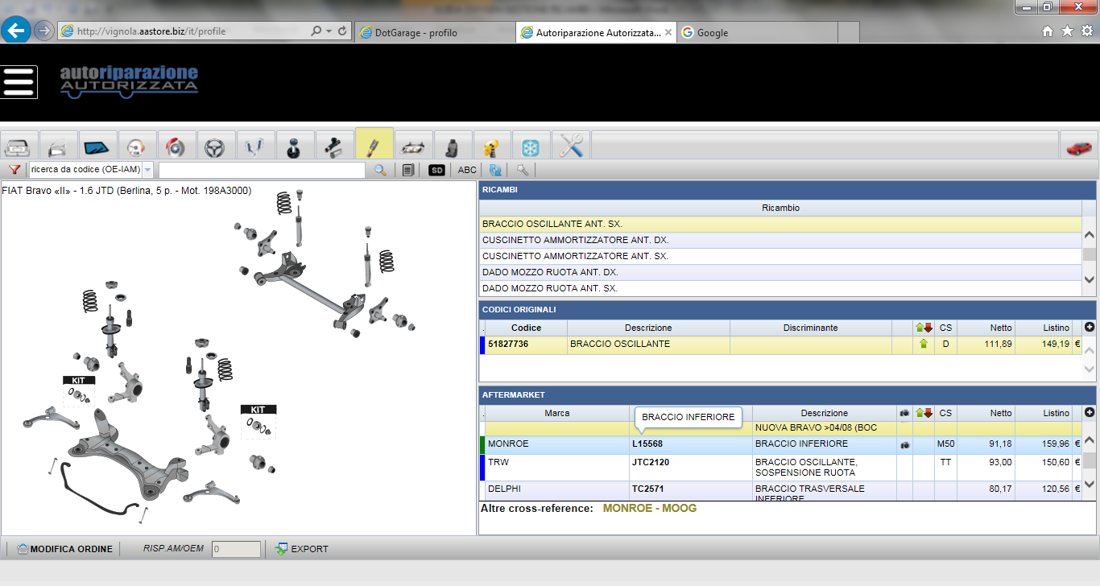The width and height of the screenshot is (1100, 586).
Task: Click the red car vehicle icon
Action: click(x=1079, y=146)
